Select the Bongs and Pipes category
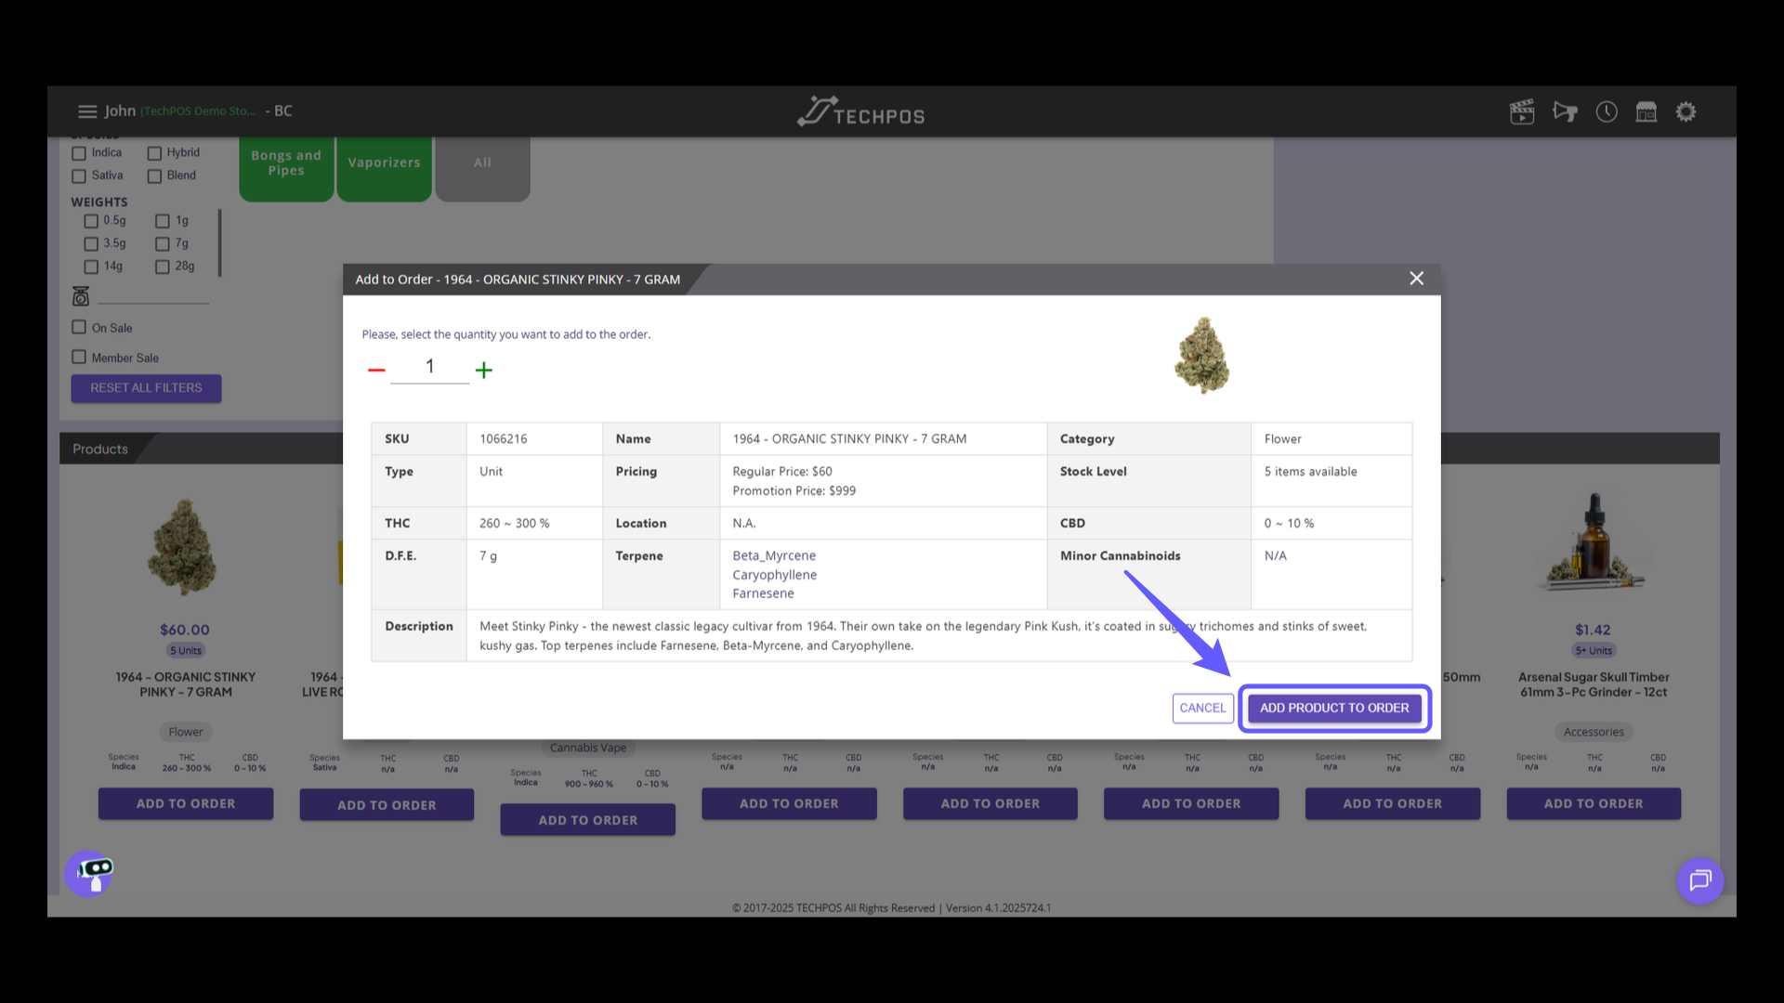The width and height of the screenshot is (1784, 1003). coord(286,167)
